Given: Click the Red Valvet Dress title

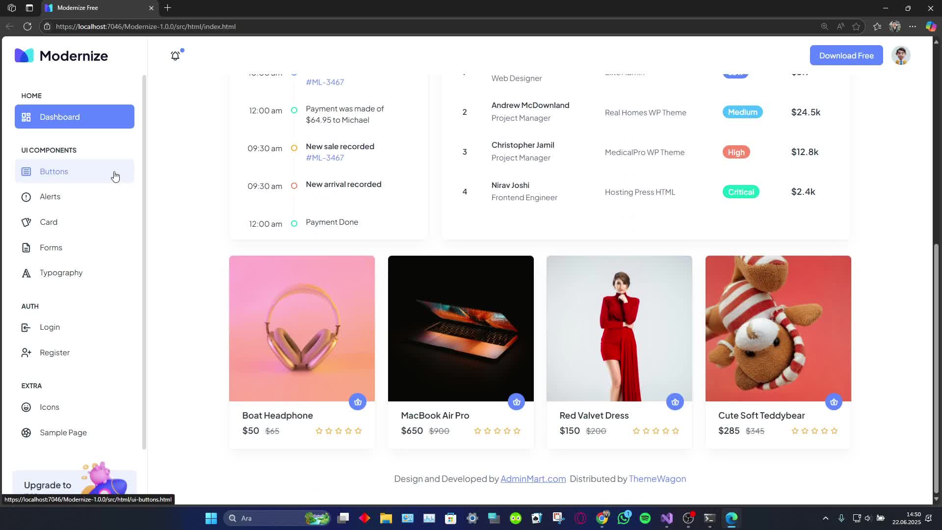Looking at the screenshot, I should pyautogui.click(x=594, y=416).
